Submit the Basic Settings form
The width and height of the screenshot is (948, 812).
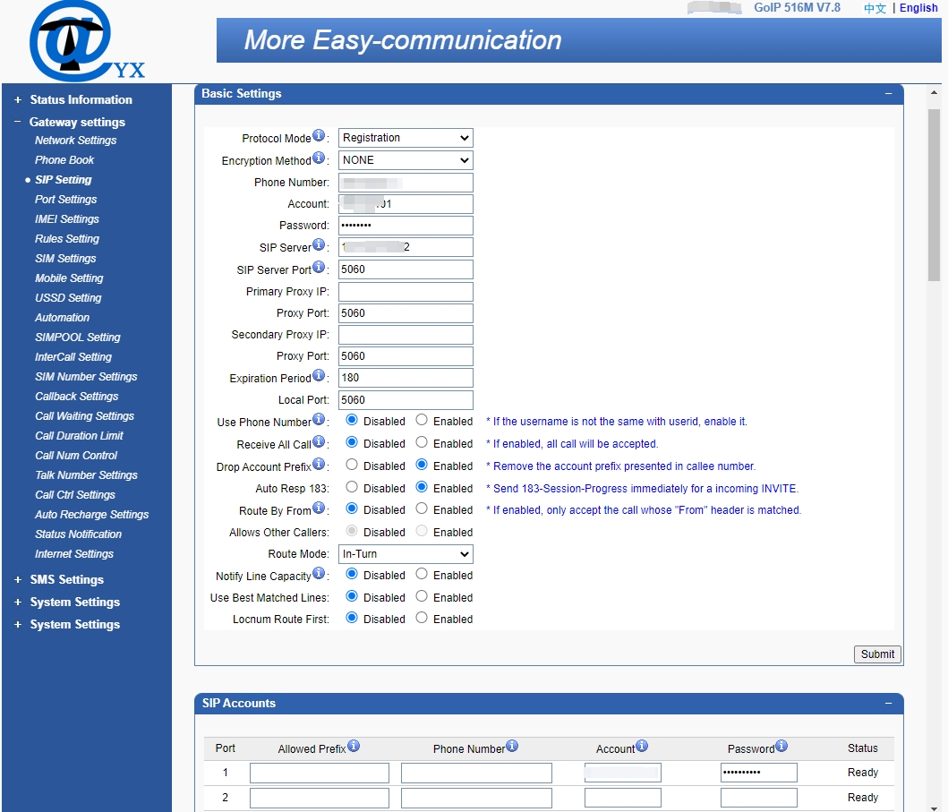(877, 654)
